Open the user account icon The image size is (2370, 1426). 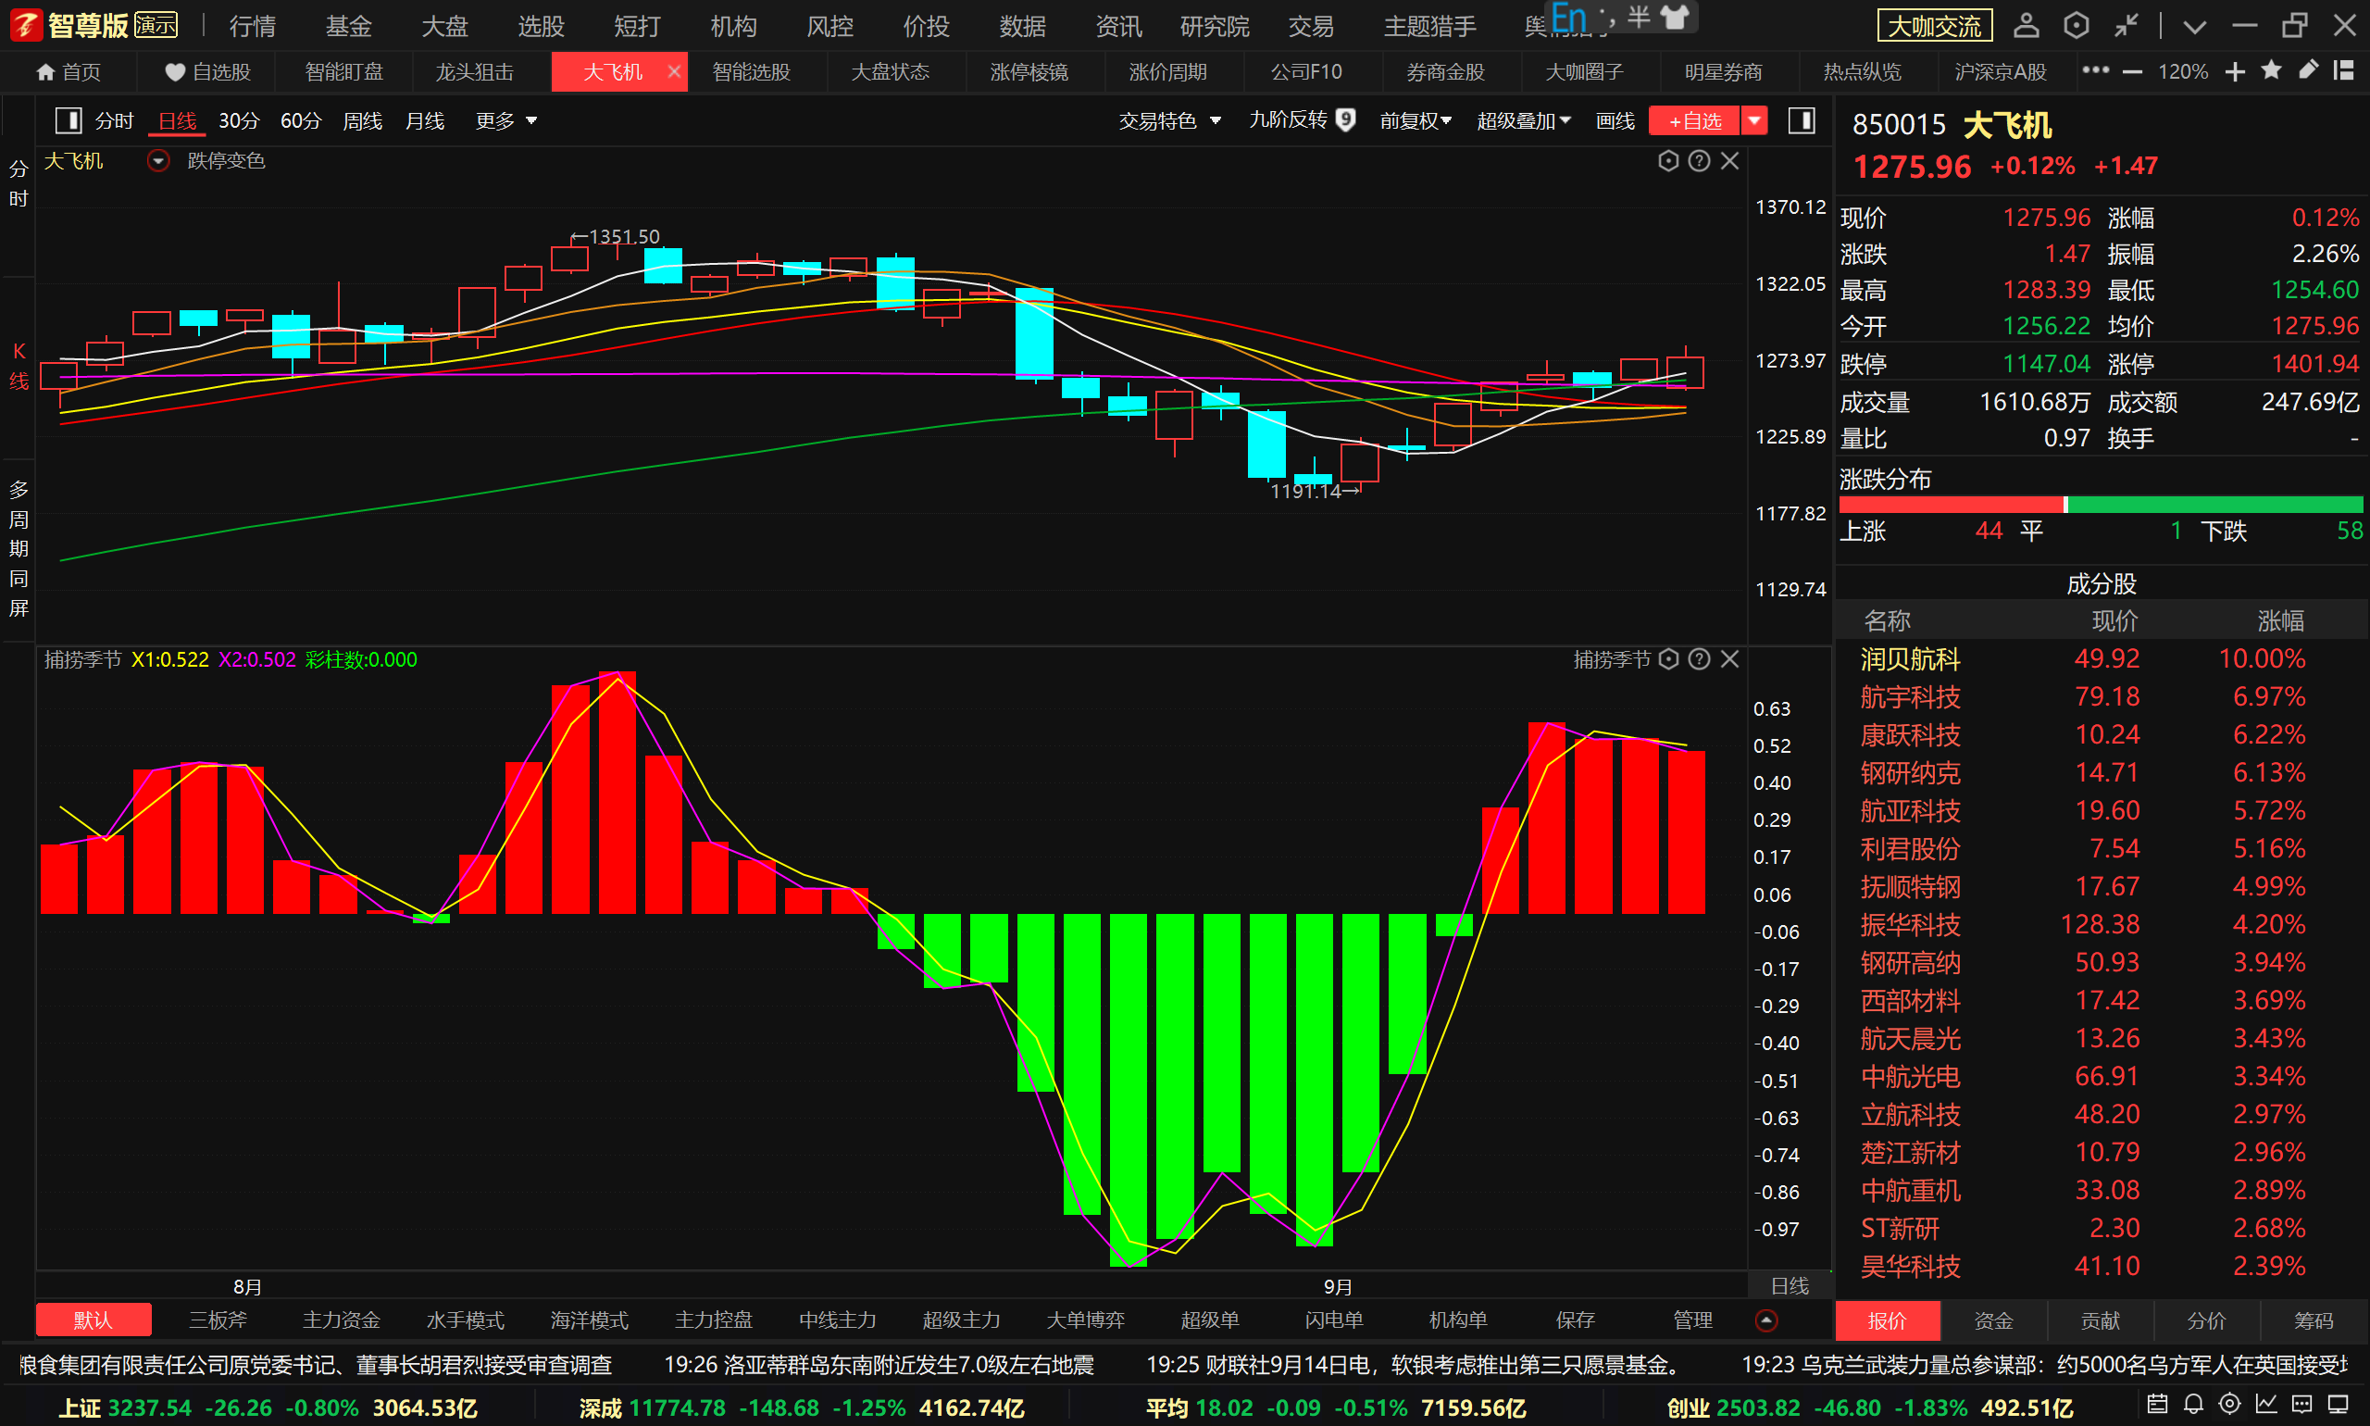pos(2027,26)
